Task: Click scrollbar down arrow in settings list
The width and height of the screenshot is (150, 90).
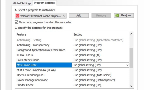Action: (131, 86)
